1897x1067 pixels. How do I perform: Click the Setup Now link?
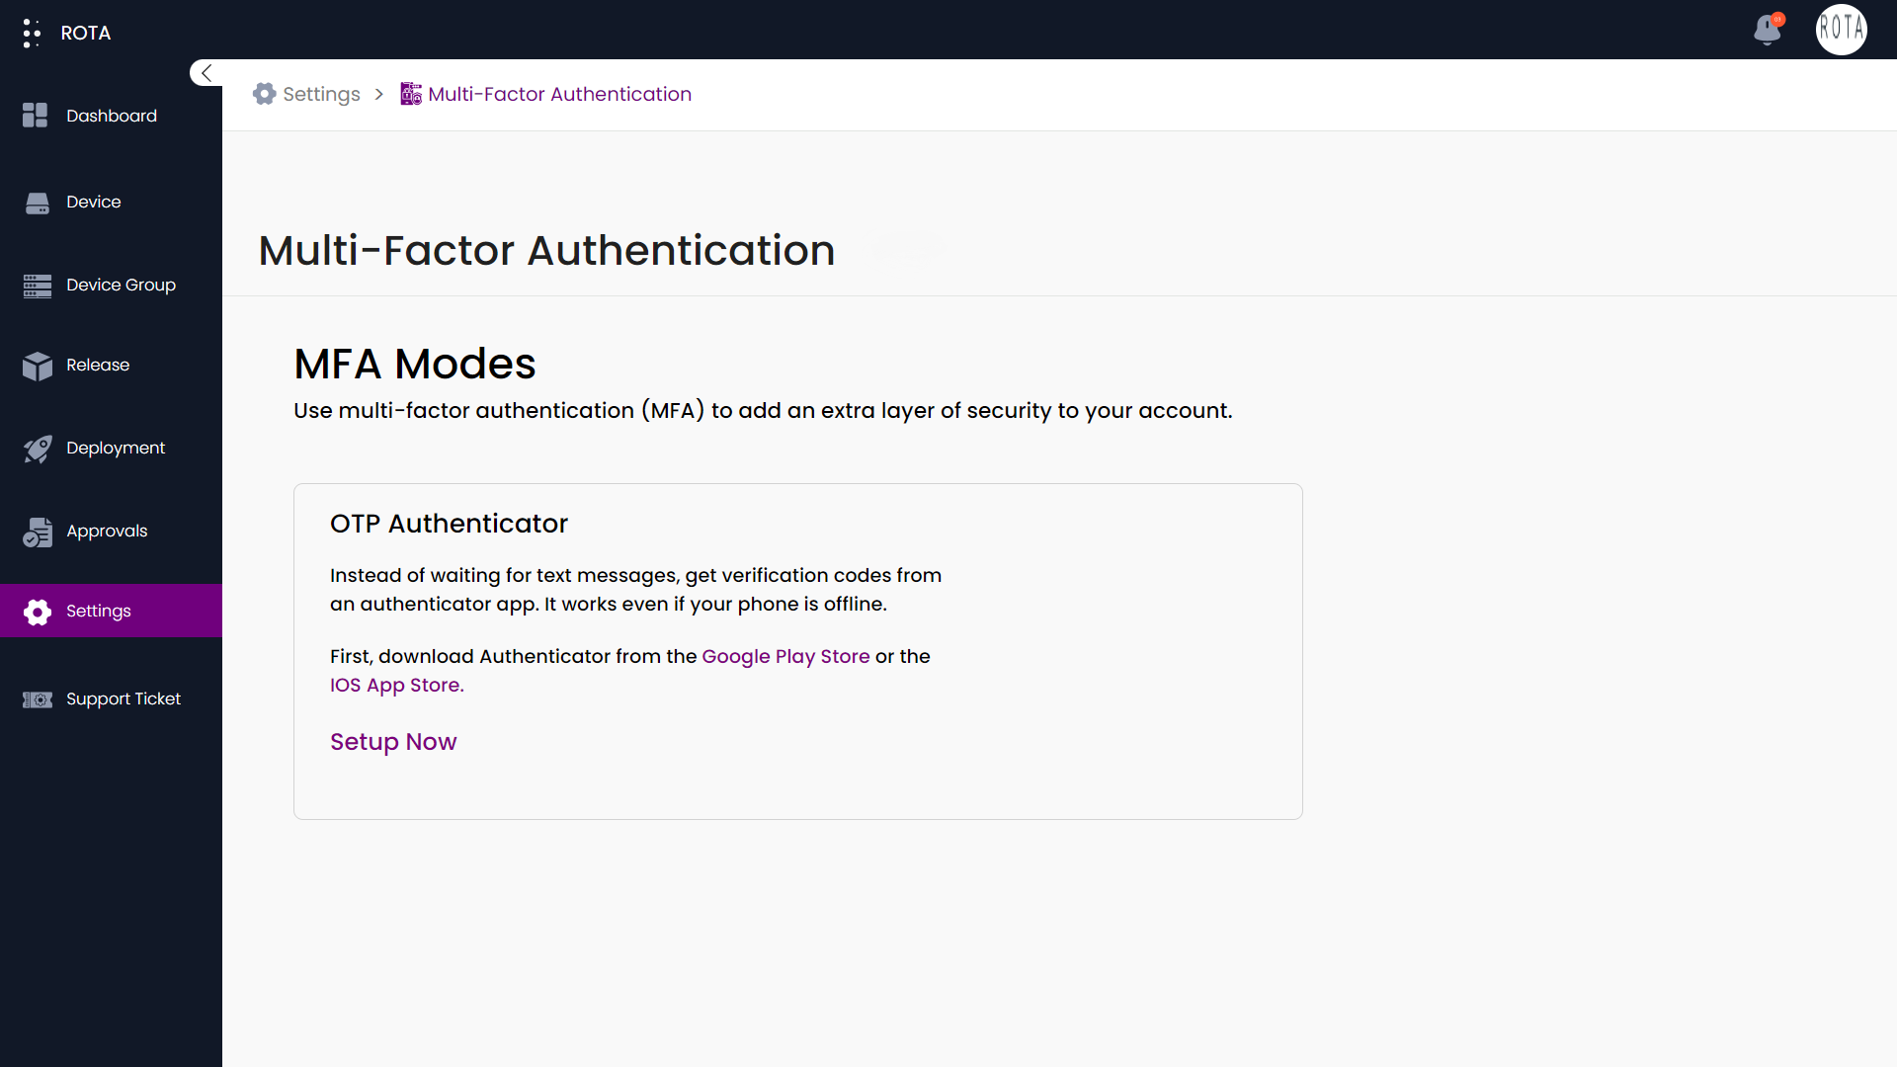pyautogui.click(x=393, y=742)
